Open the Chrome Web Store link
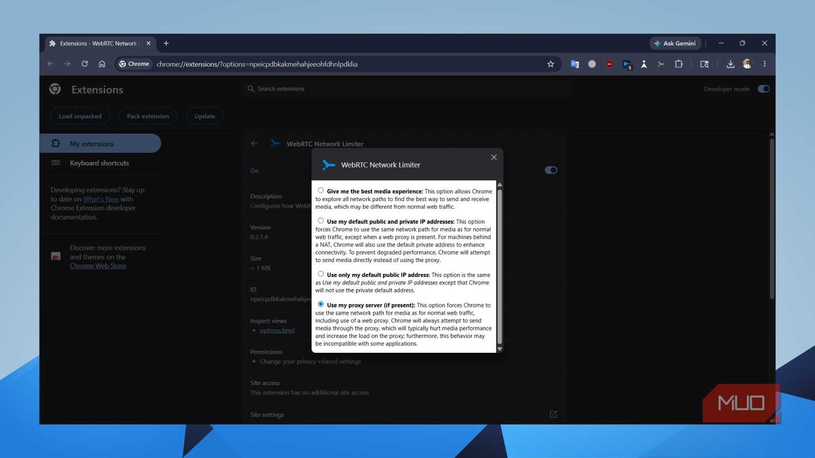 point(98,266)
